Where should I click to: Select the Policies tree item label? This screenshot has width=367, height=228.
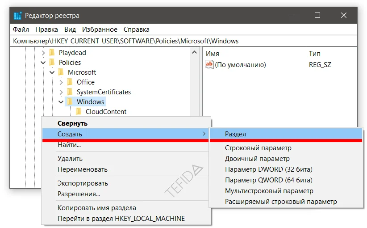pyautogui.click(x=70, y=63)
